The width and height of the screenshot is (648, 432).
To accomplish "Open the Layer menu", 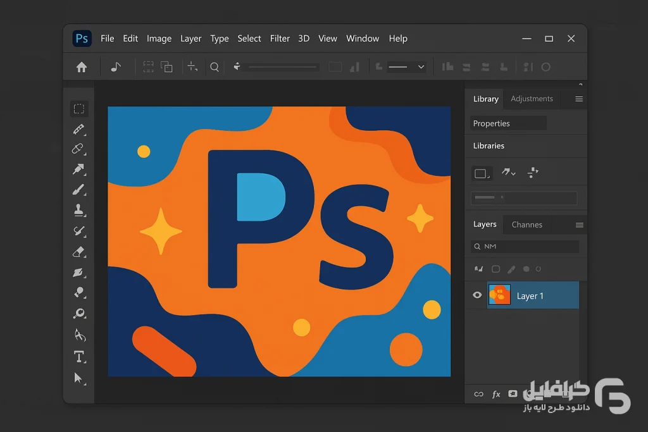I will pyautogui.click(x=191, y=39).
